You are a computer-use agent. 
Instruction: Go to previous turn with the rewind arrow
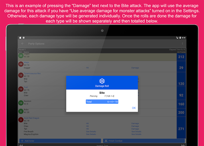coord(21,145)
